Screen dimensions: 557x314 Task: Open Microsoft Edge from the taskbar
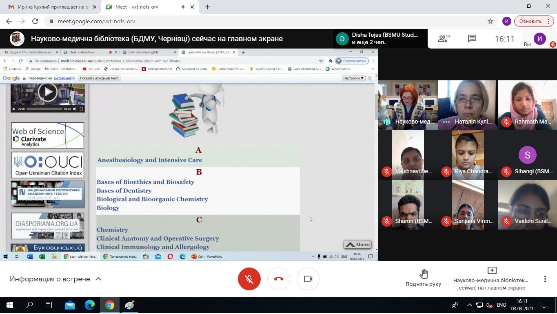click(90, 305)
